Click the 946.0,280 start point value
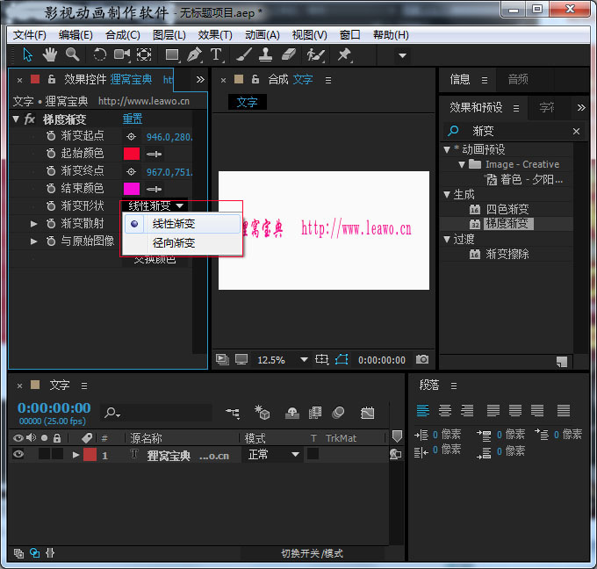597x569 pixels. (169, 137)
